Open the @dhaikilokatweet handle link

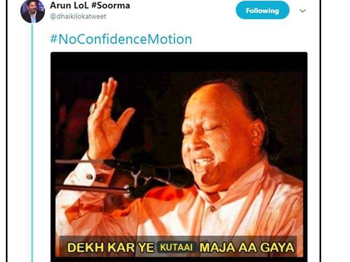[78, 17]
